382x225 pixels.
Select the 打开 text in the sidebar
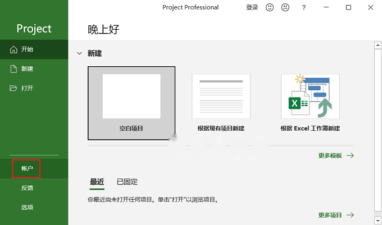click(x=27, y=88)
